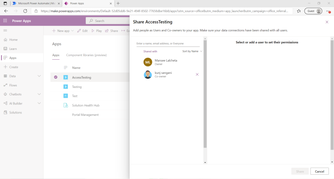Focus the Power Apps Search box
The height and width of the screenshot is (179, 334).
(108, 21)
